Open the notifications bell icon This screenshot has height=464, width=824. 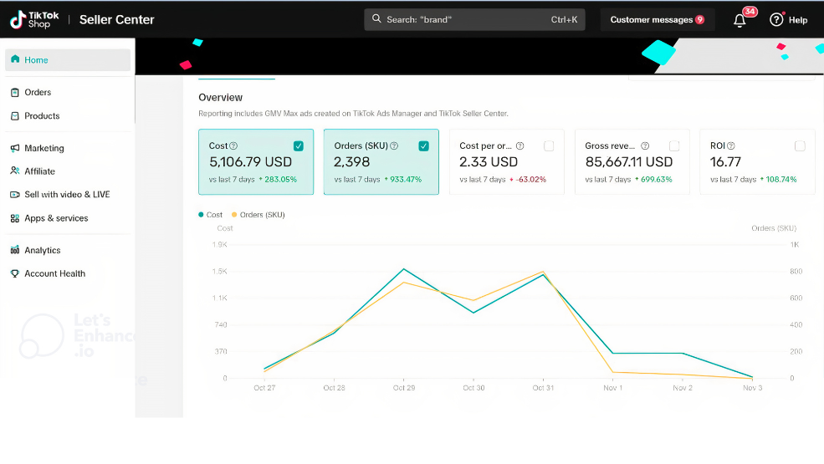click(740, 21)
